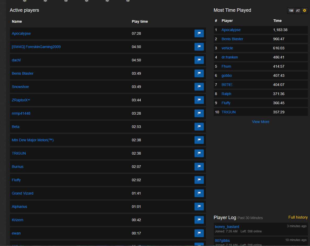
Task: Click the flag icon for Grand Vizard
Action: (x=199, y=193)
